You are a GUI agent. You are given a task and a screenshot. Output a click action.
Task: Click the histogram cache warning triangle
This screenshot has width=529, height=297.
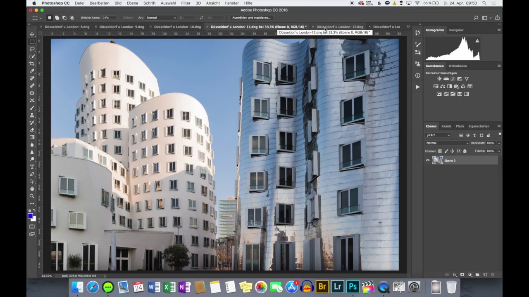tap(477, 41)
